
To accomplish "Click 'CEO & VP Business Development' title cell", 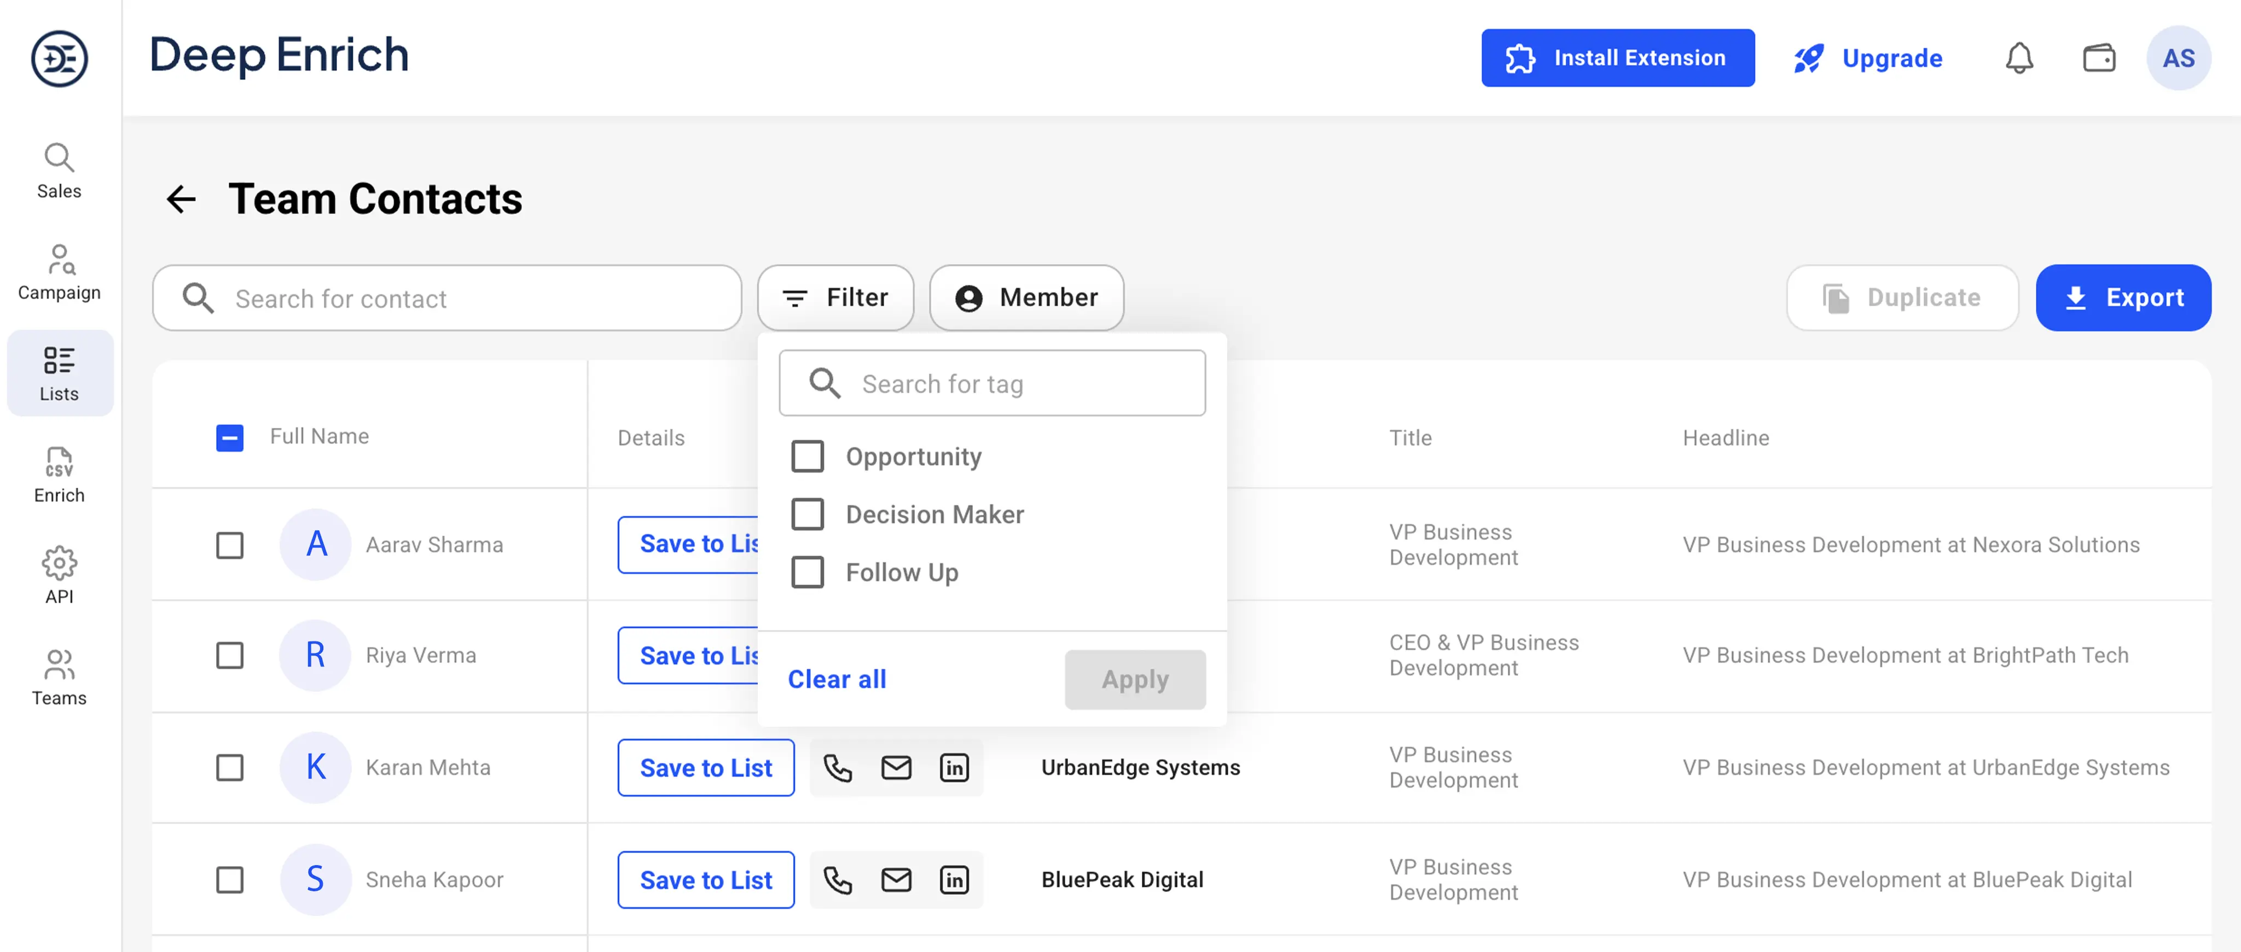I will click(x=1483, y=656).
